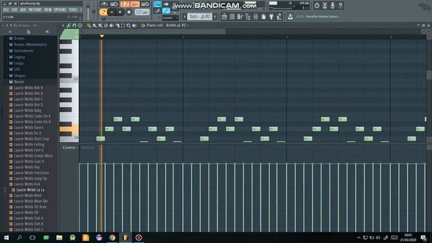The width and height of the screenshot is (432, 243).
Task: Click the pattern selector left arrow
Action: 184,16
